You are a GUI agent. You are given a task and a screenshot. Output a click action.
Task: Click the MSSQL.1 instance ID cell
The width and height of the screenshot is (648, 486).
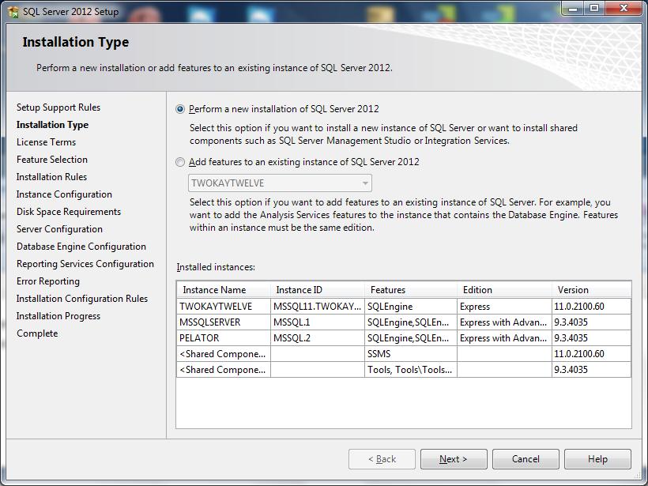[318, 322]
